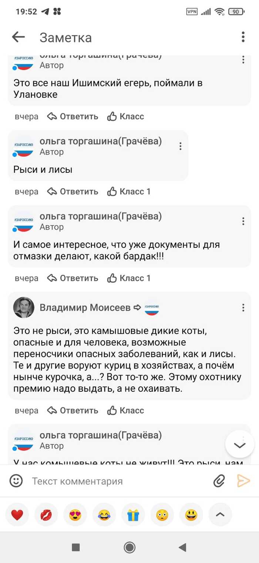Tap the back arrow next to Заметка

click(x=18, y=37)
